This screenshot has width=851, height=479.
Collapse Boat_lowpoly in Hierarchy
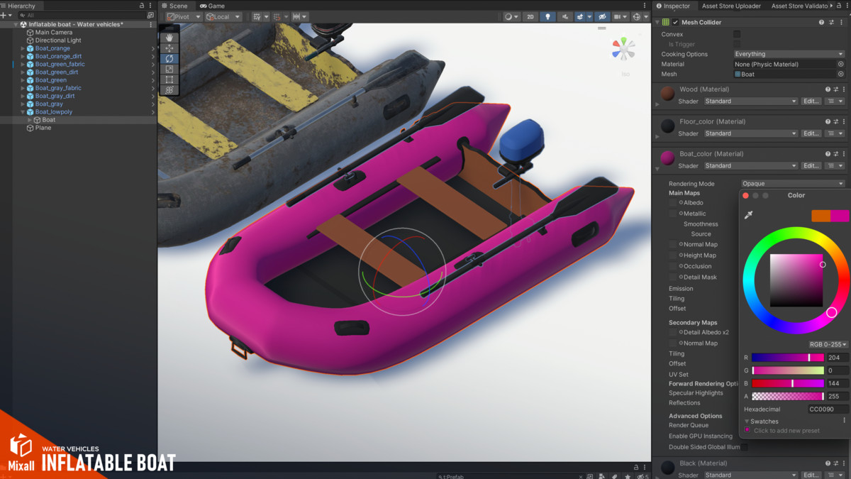click(23, 112)
